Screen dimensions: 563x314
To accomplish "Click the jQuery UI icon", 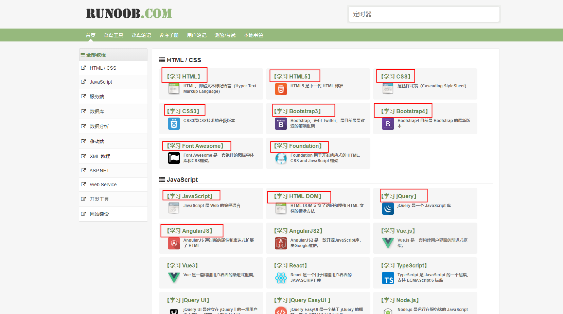I will coord(174,310).
